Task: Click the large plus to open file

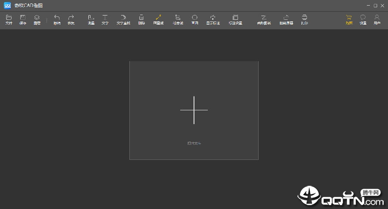Action: coord(194,110)
